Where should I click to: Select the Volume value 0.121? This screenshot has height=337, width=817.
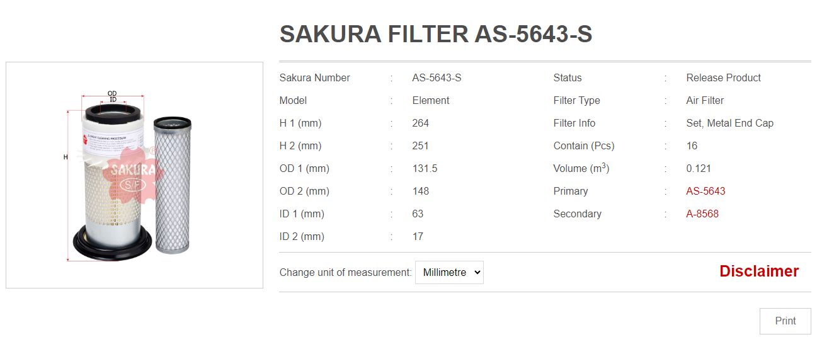click(699, 168)
